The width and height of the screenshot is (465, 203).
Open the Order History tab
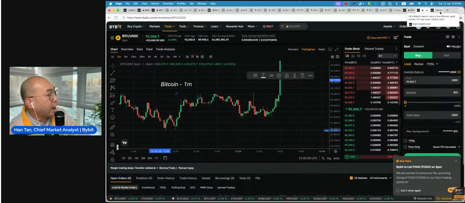point(166,178)
